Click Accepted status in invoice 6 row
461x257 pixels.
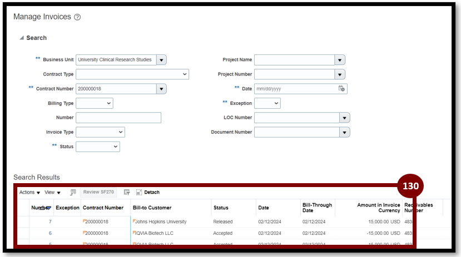tap(223, 233)
